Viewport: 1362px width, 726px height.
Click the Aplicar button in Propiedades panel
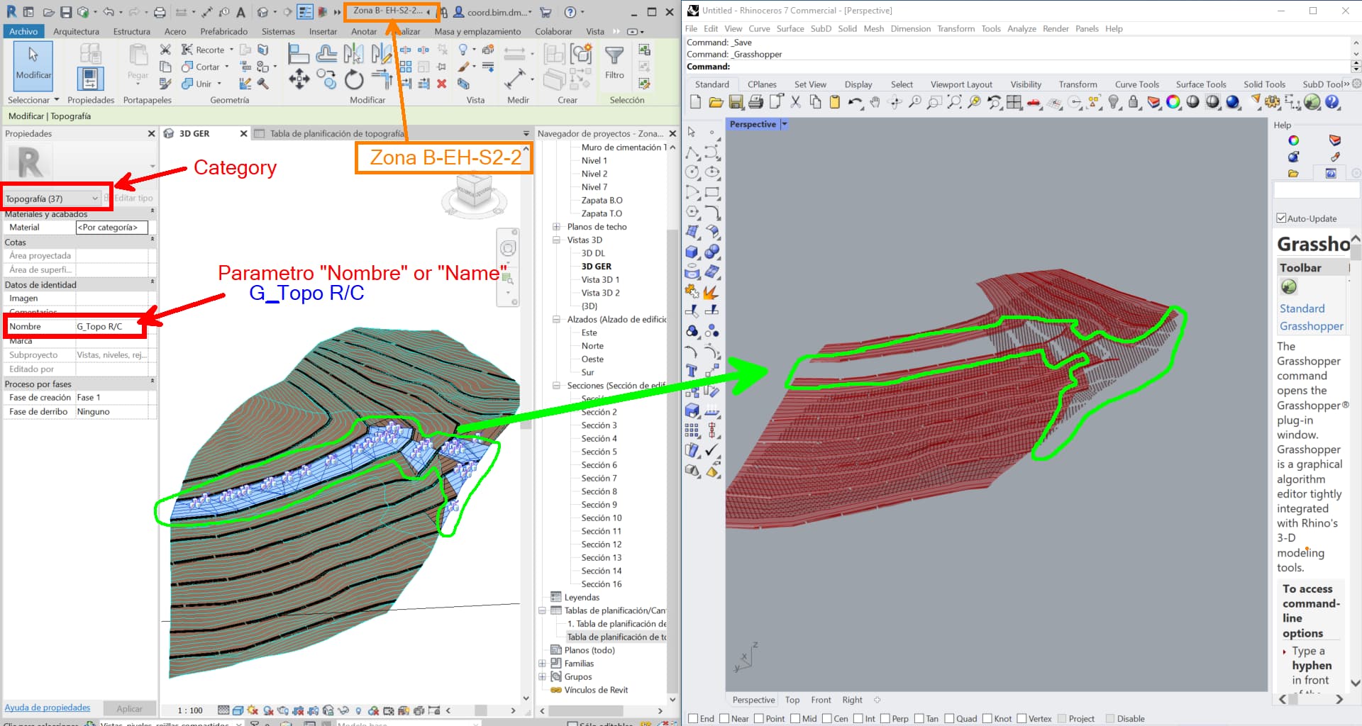coord(130,708)
